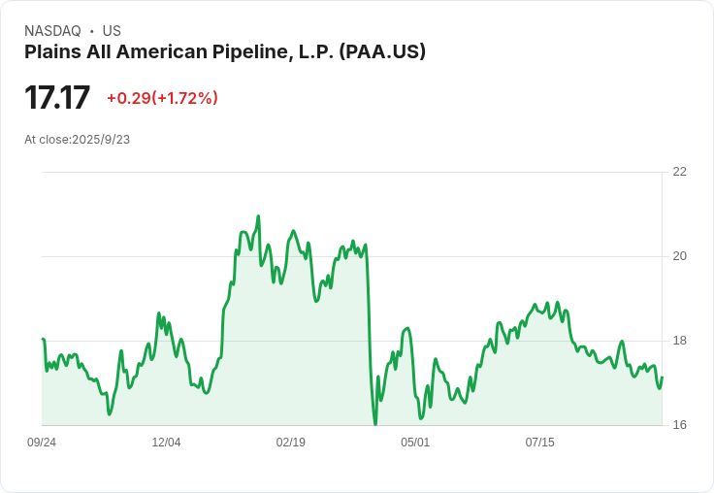The width and height of the screenshot is (714, 493).
Task: Click the NASDAQ exchange label
Action: pyautogui.click(x=52, y=31)
